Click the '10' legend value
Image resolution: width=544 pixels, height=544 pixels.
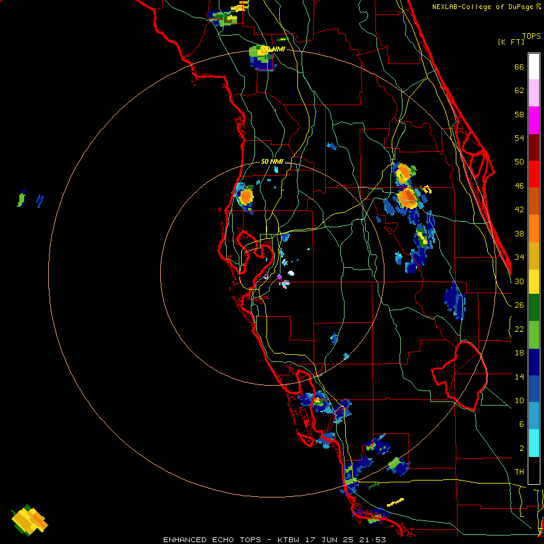tap(519, 400)
